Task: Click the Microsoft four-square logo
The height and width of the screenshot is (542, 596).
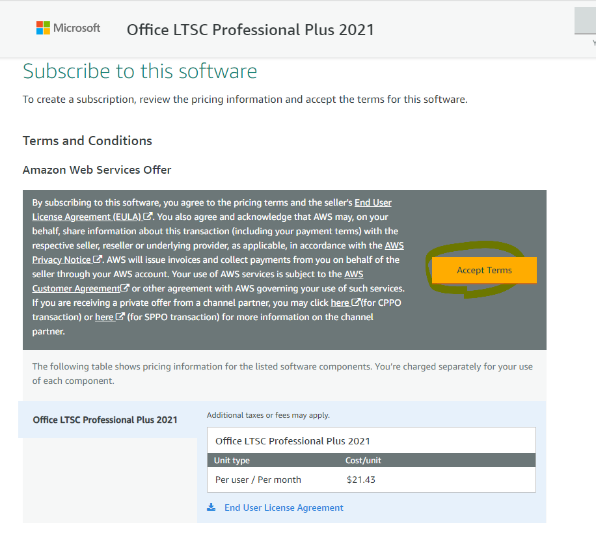Action: (x=44, y=27)
